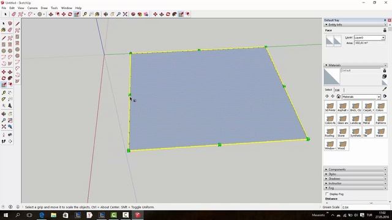Open the Window menu
This screenshot has height=220, width=392.
coord(67,8)
